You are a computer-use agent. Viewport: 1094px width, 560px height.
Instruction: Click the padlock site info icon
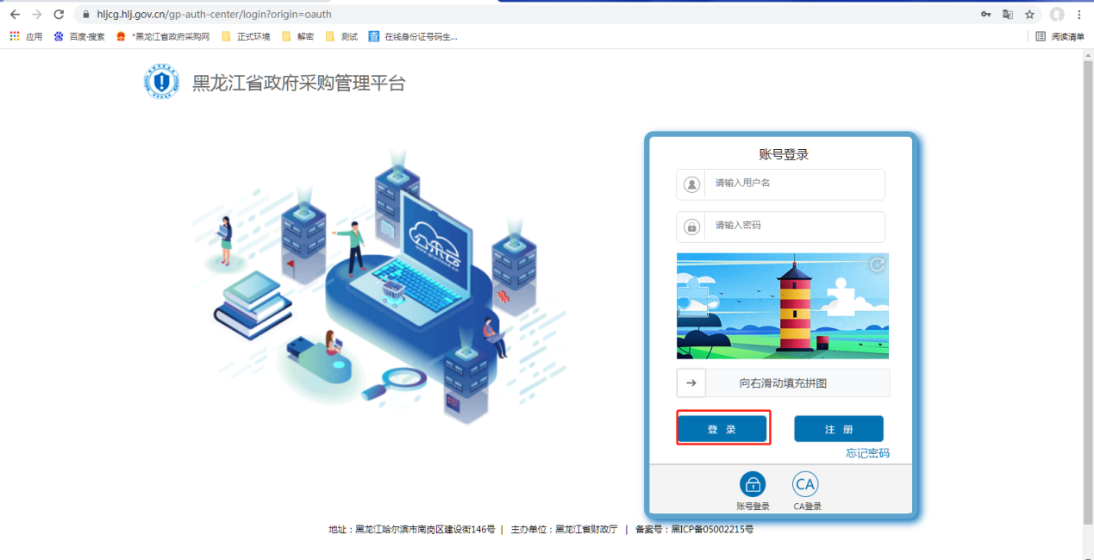86,15
